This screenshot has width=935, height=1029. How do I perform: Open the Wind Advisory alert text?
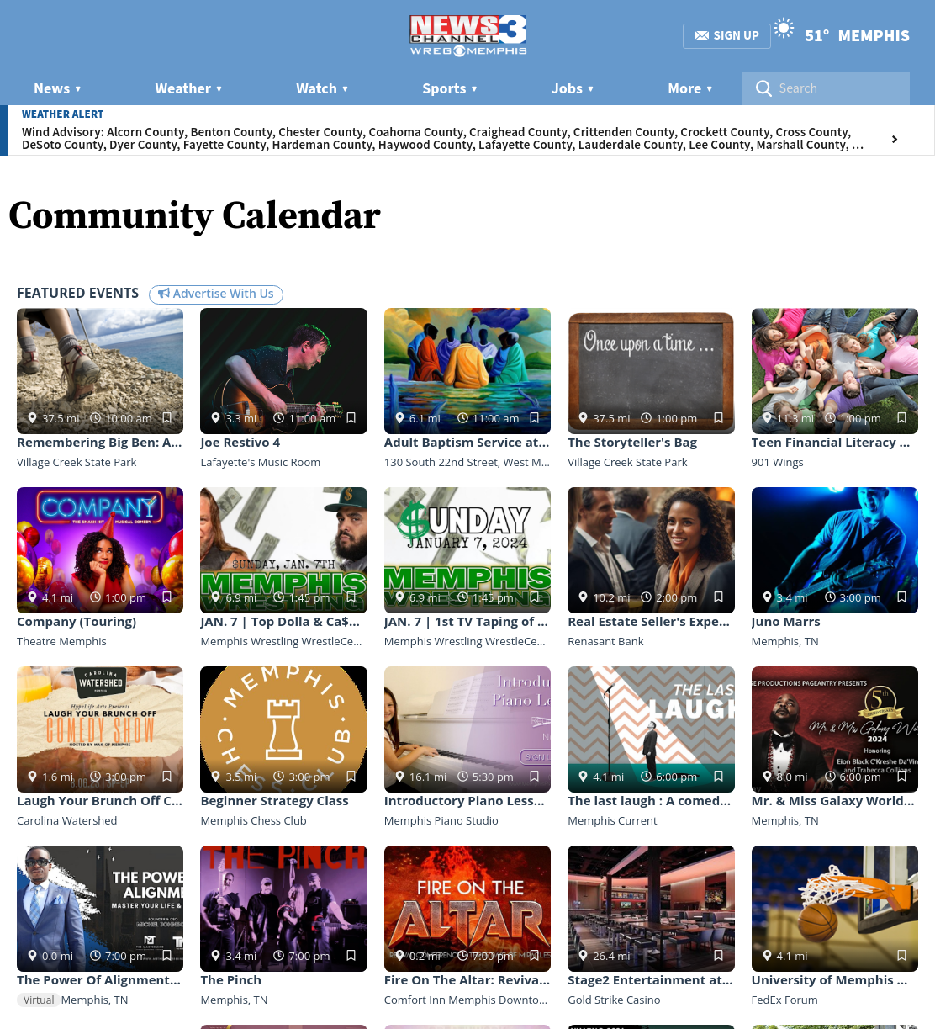[x=443, y=138]
